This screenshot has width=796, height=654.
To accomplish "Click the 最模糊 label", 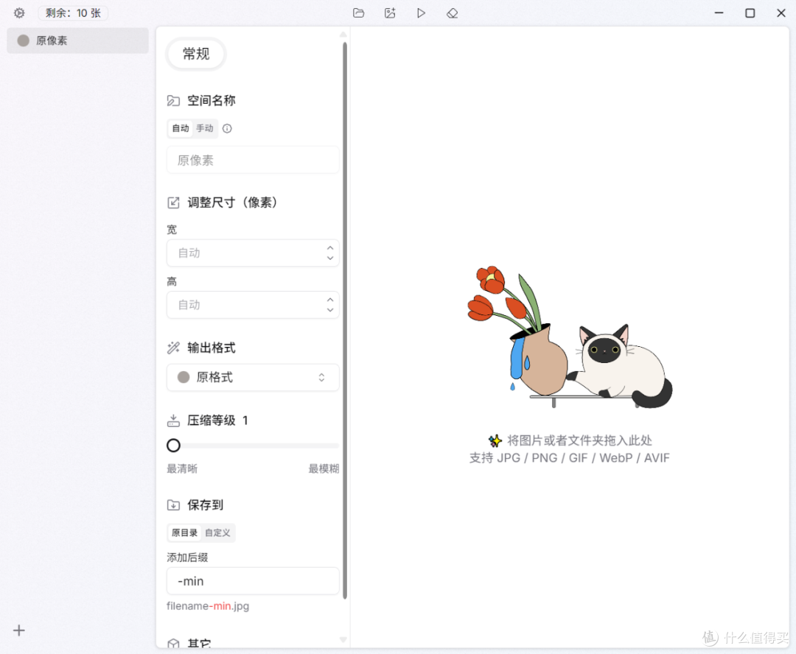I will coord(324,468).
